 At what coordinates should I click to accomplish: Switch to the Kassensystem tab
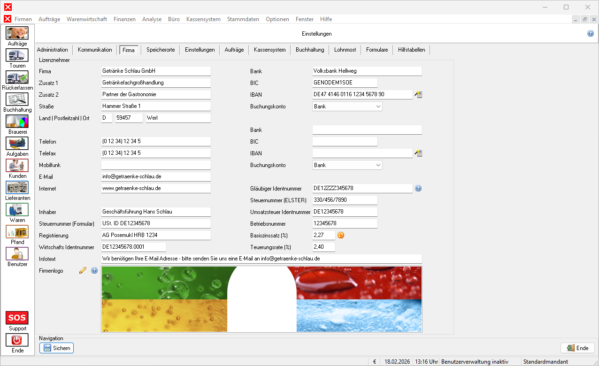269,50
